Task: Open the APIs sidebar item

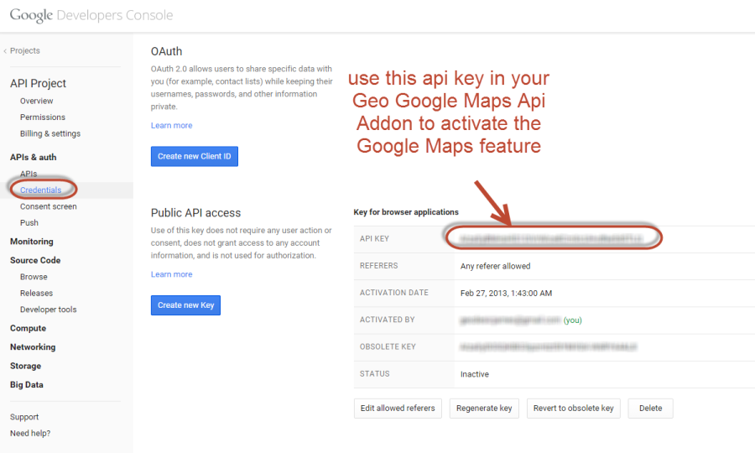Action: pos(29,174)
